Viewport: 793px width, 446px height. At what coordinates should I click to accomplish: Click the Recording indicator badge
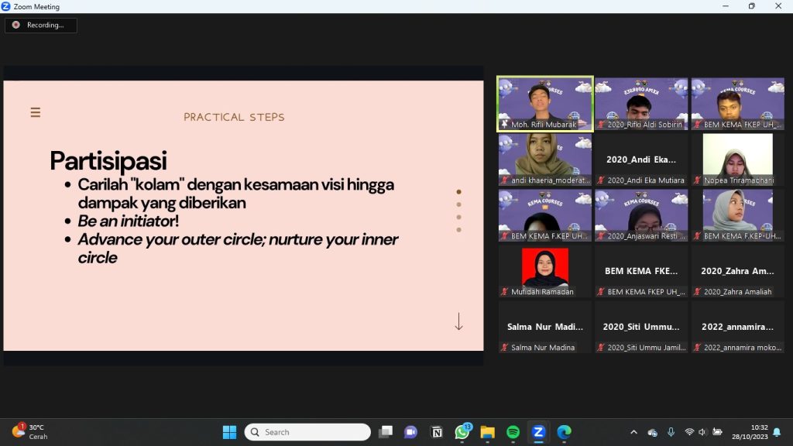[x=40, y=25]
